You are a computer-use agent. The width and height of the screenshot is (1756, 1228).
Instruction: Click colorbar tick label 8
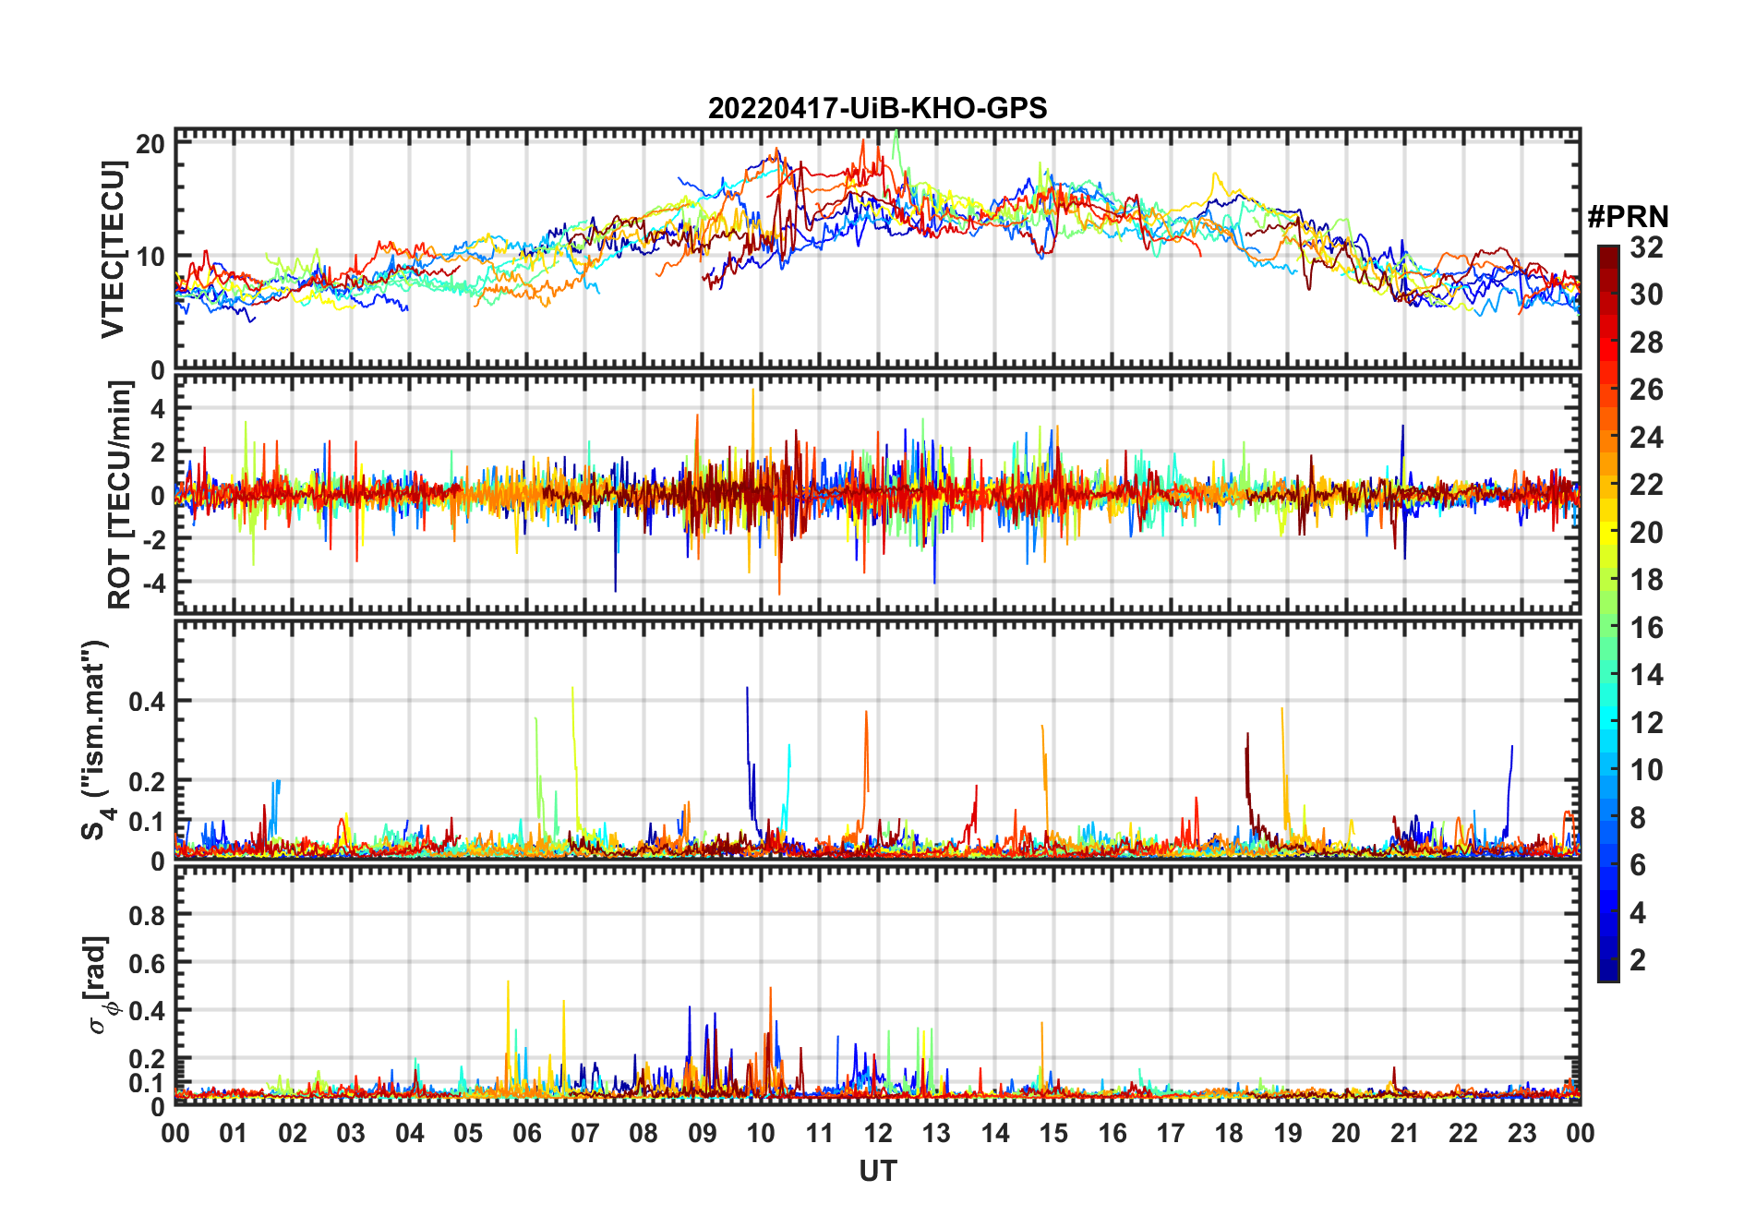(1638, 818)
